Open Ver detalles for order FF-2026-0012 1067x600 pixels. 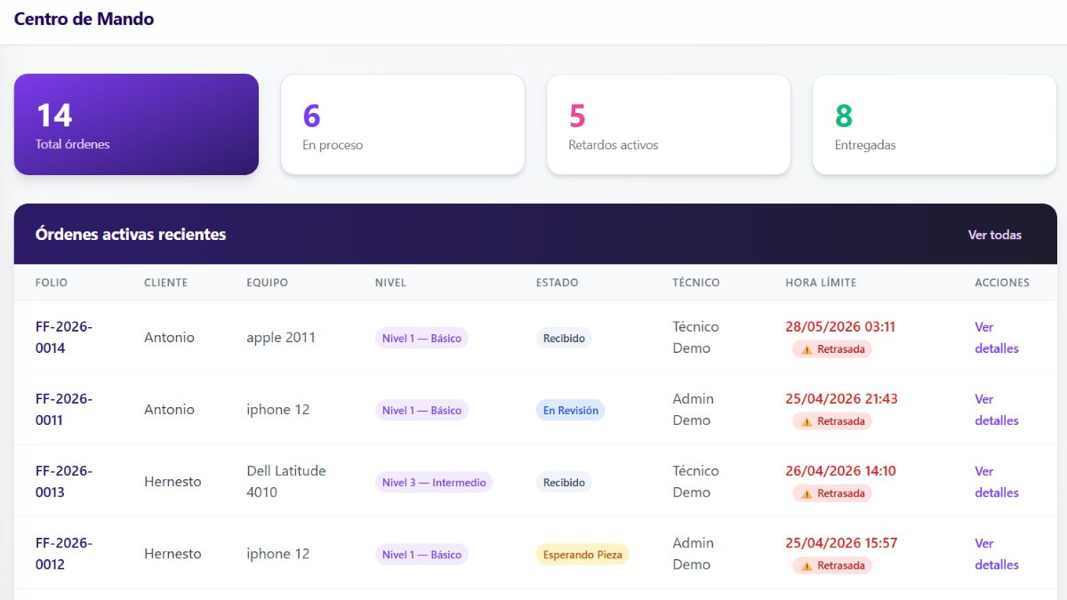pyautogui.click(x=997, y=554)
